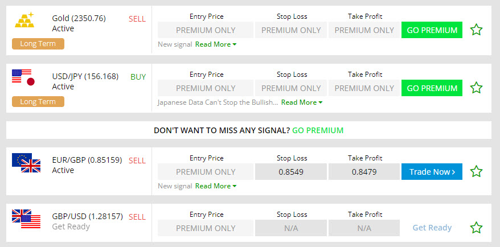Click the EUR/GBP Take Profit value 0.8479
The image size is (500, 247).
click(364, 172)
